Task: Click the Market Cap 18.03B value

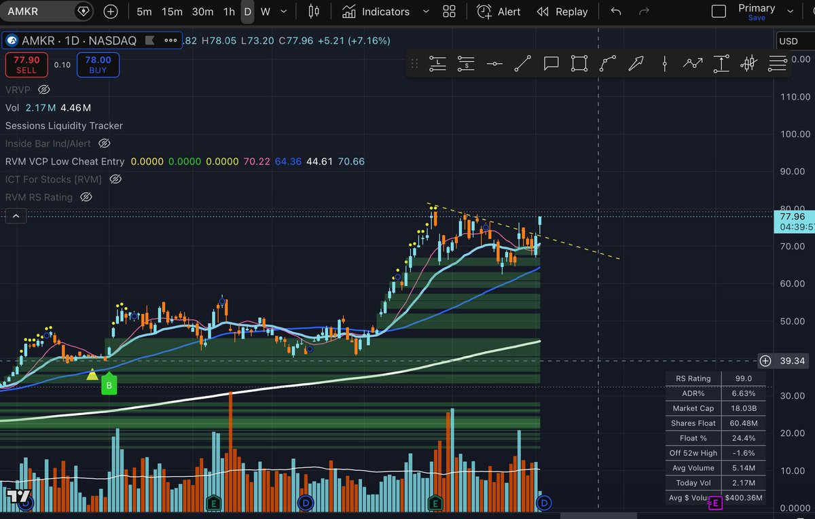Action: point(744,408)
